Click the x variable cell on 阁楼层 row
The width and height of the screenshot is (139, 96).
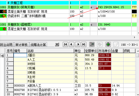coord(94,25)
